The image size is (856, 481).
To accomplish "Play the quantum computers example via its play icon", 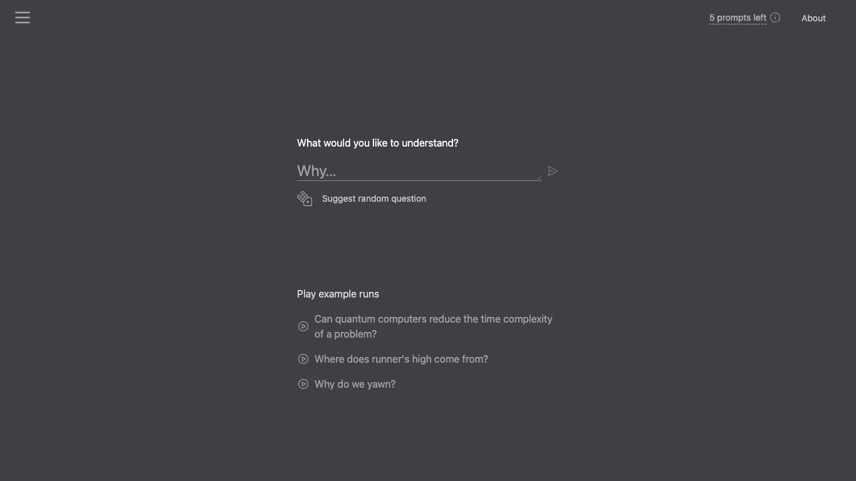I will click(x=303, y=326).
